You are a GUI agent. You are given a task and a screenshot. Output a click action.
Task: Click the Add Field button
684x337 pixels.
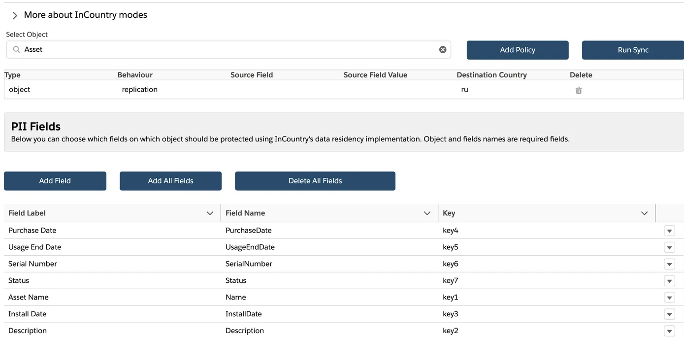(55, 181)
